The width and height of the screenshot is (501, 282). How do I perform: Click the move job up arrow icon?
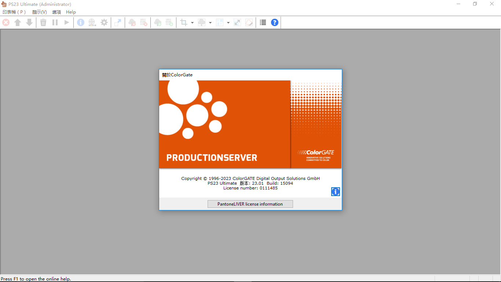click(x=18, y=22)
